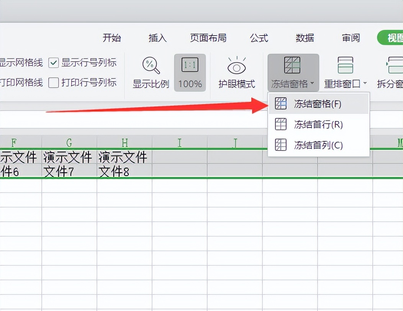Select column J header

click(235, 142)
